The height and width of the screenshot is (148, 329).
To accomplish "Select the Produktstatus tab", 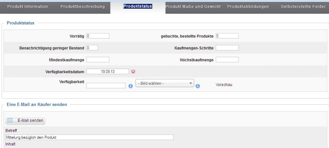I will (x=138, y=6).
